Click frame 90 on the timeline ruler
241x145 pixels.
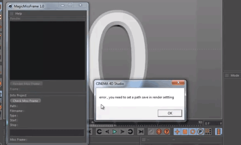pos(200,122)
